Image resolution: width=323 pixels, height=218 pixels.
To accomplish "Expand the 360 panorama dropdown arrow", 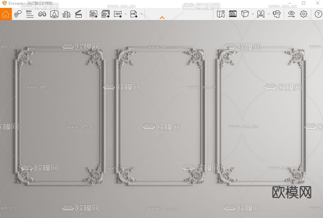I will [126, 14].
